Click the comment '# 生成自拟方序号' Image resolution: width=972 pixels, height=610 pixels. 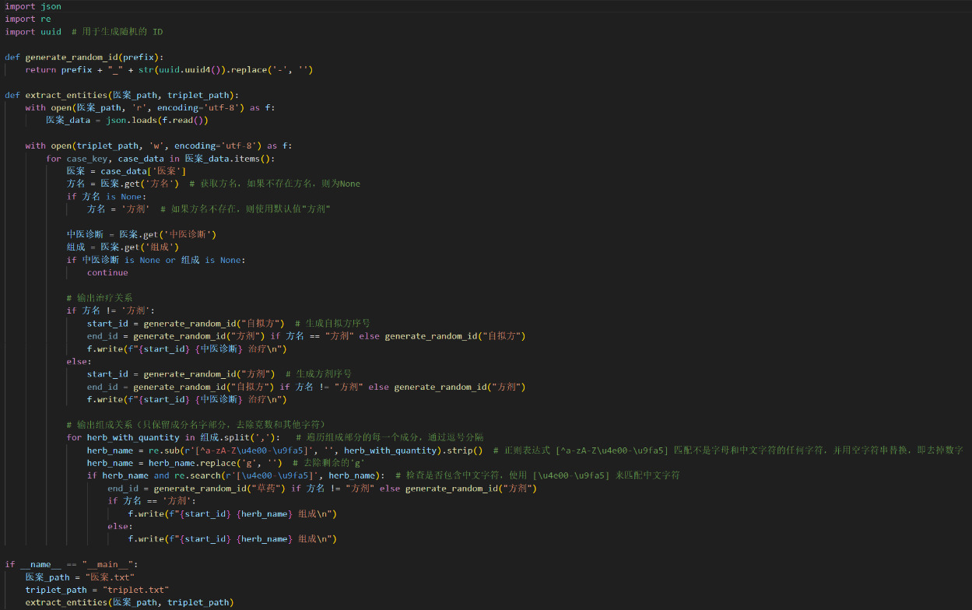332,323
